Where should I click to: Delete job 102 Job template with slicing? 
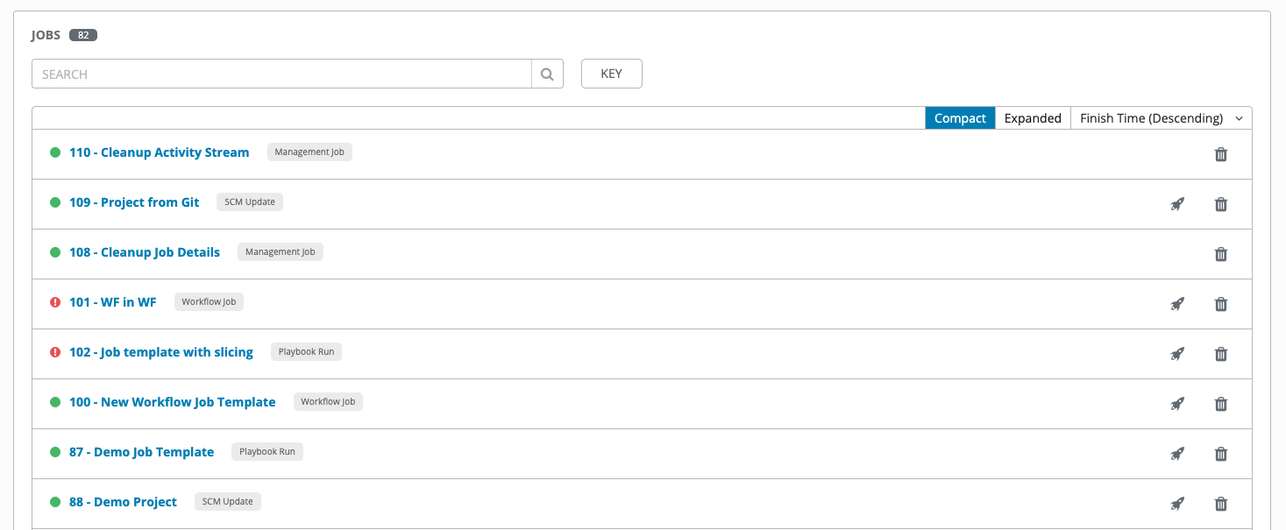tap(1220, 354)
